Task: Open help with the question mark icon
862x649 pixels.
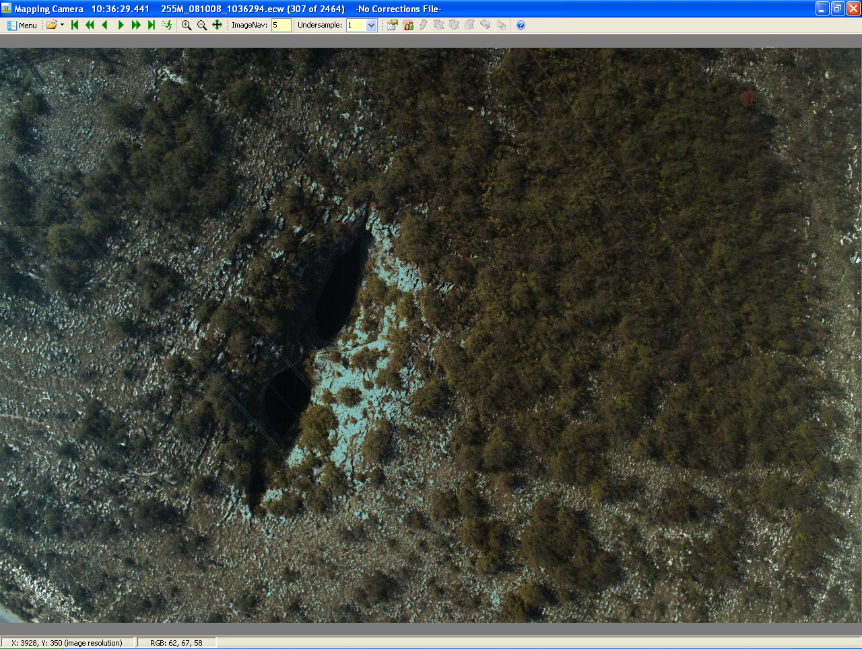Action: point(521,25)
